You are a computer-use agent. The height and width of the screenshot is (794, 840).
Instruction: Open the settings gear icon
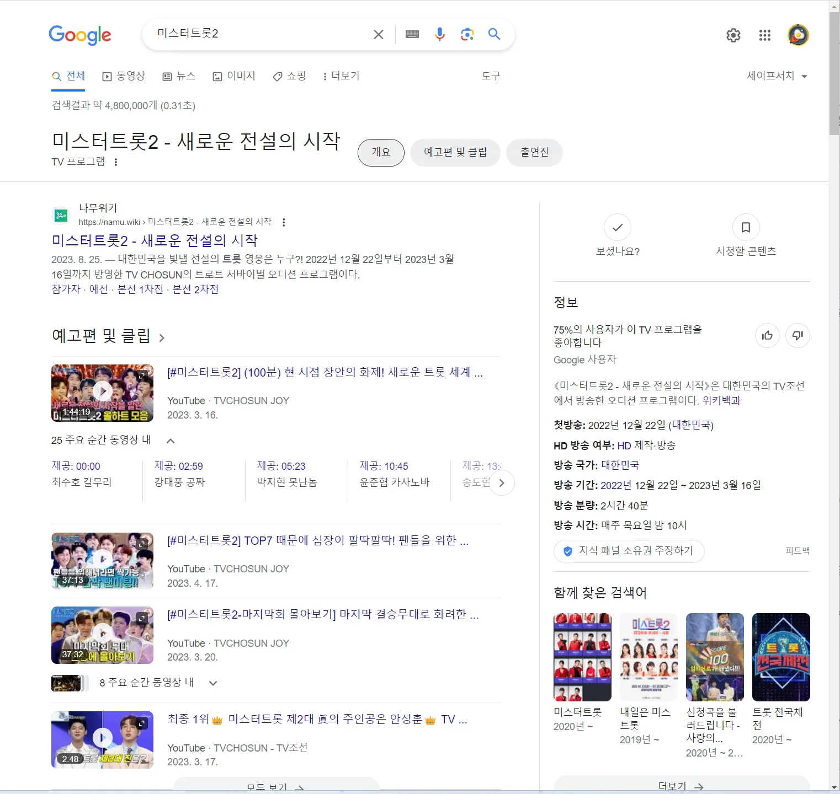coord(733,35)
